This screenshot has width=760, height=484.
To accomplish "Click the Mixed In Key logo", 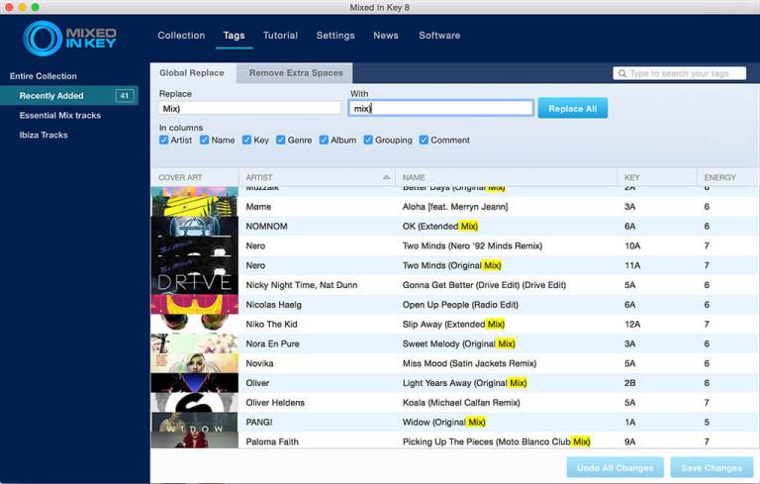I will click(x=69, y=38).
